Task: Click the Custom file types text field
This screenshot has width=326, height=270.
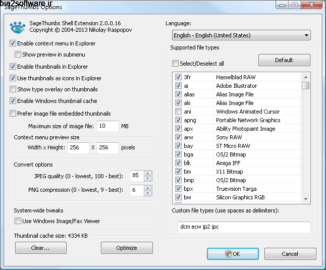Action: [x=244, y=227]
